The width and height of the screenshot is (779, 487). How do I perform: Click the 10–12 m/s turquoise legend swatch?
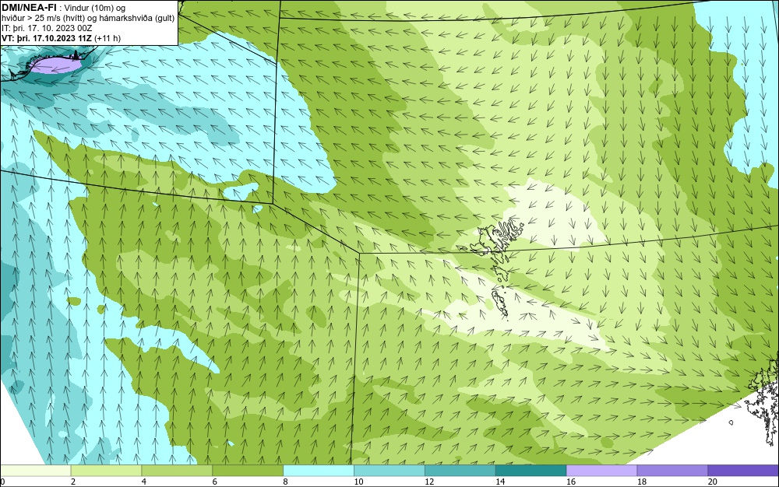click(x=389, y=470)
